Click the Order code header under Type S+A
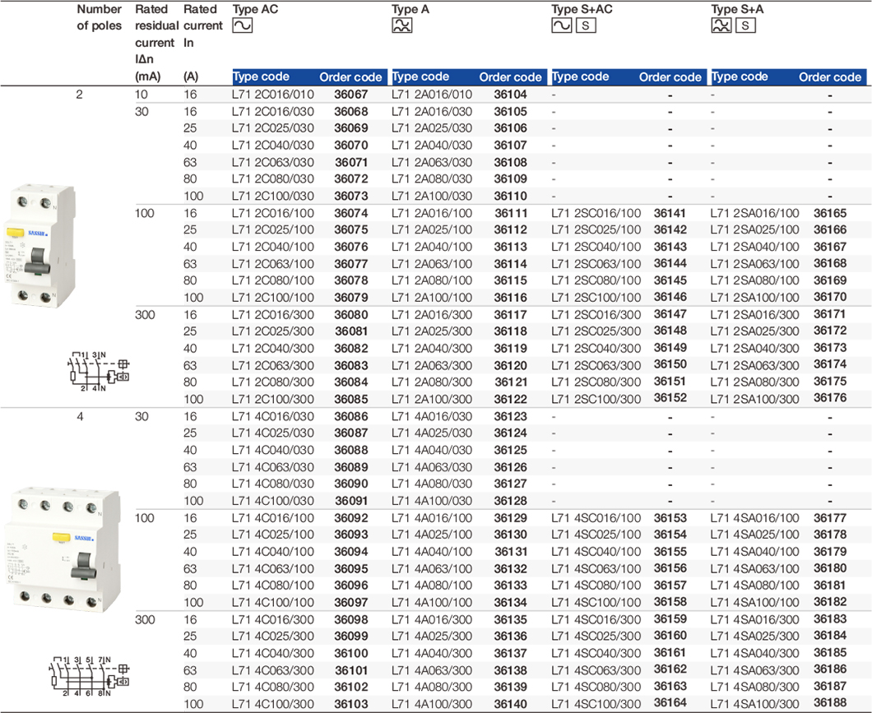872x713 pixels. (829, 77)
